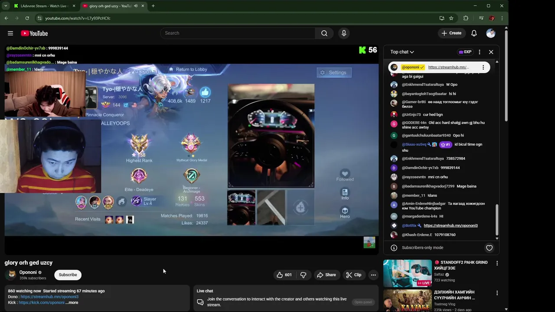Open the Tselmeg Vlog video thumbnail

click(408, 301)
